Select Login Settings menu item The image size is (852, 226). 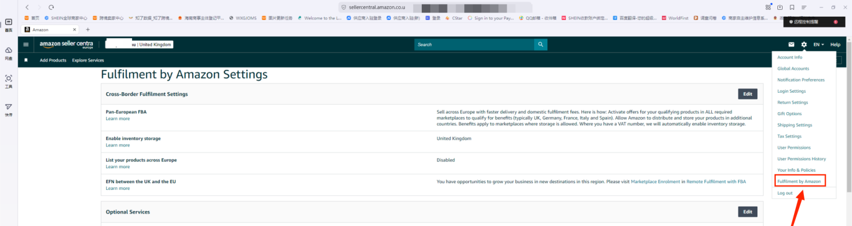(791, 91)
